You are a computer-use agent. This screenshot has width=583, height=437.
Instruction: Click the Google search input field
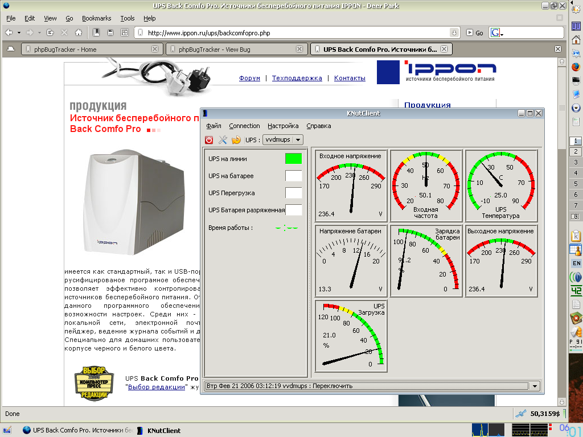(x=534, y=32)
